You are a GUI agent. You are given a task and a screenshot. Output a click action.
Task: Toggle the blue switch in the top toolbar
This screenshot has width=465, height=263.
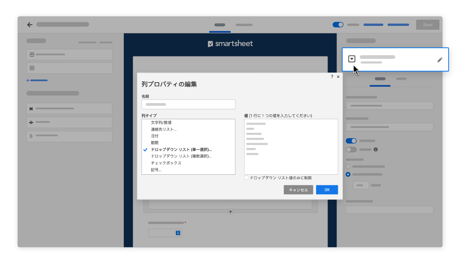[x=338, y=25]
